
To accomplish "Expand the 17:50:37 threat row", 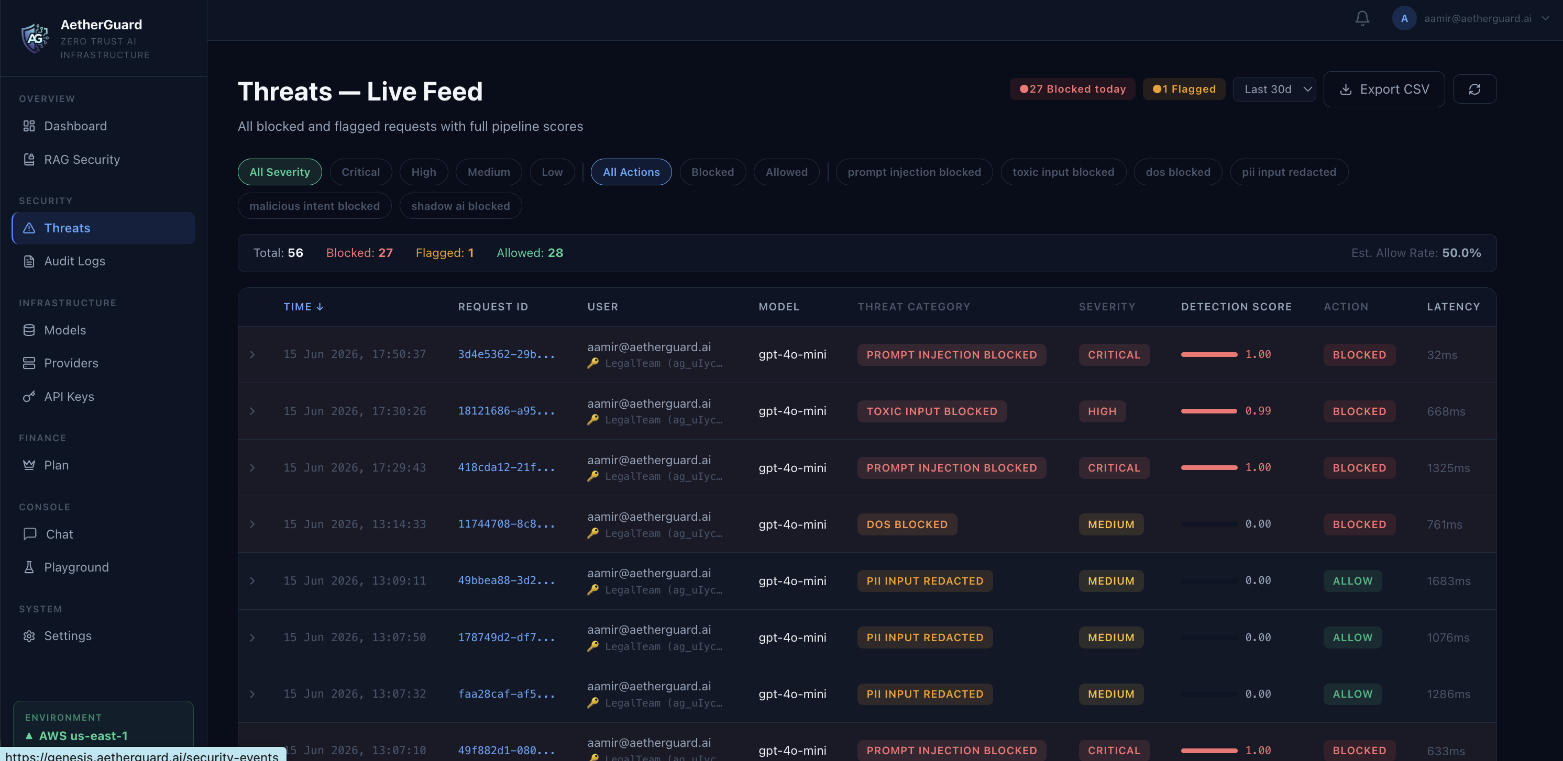I will [252, 354].
